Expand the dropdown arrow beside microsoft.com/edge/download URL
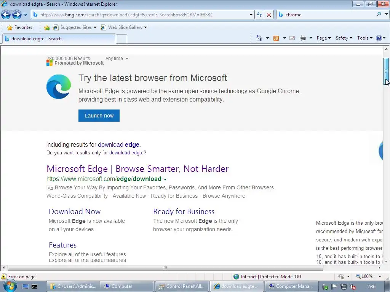 tap(165, 179)
